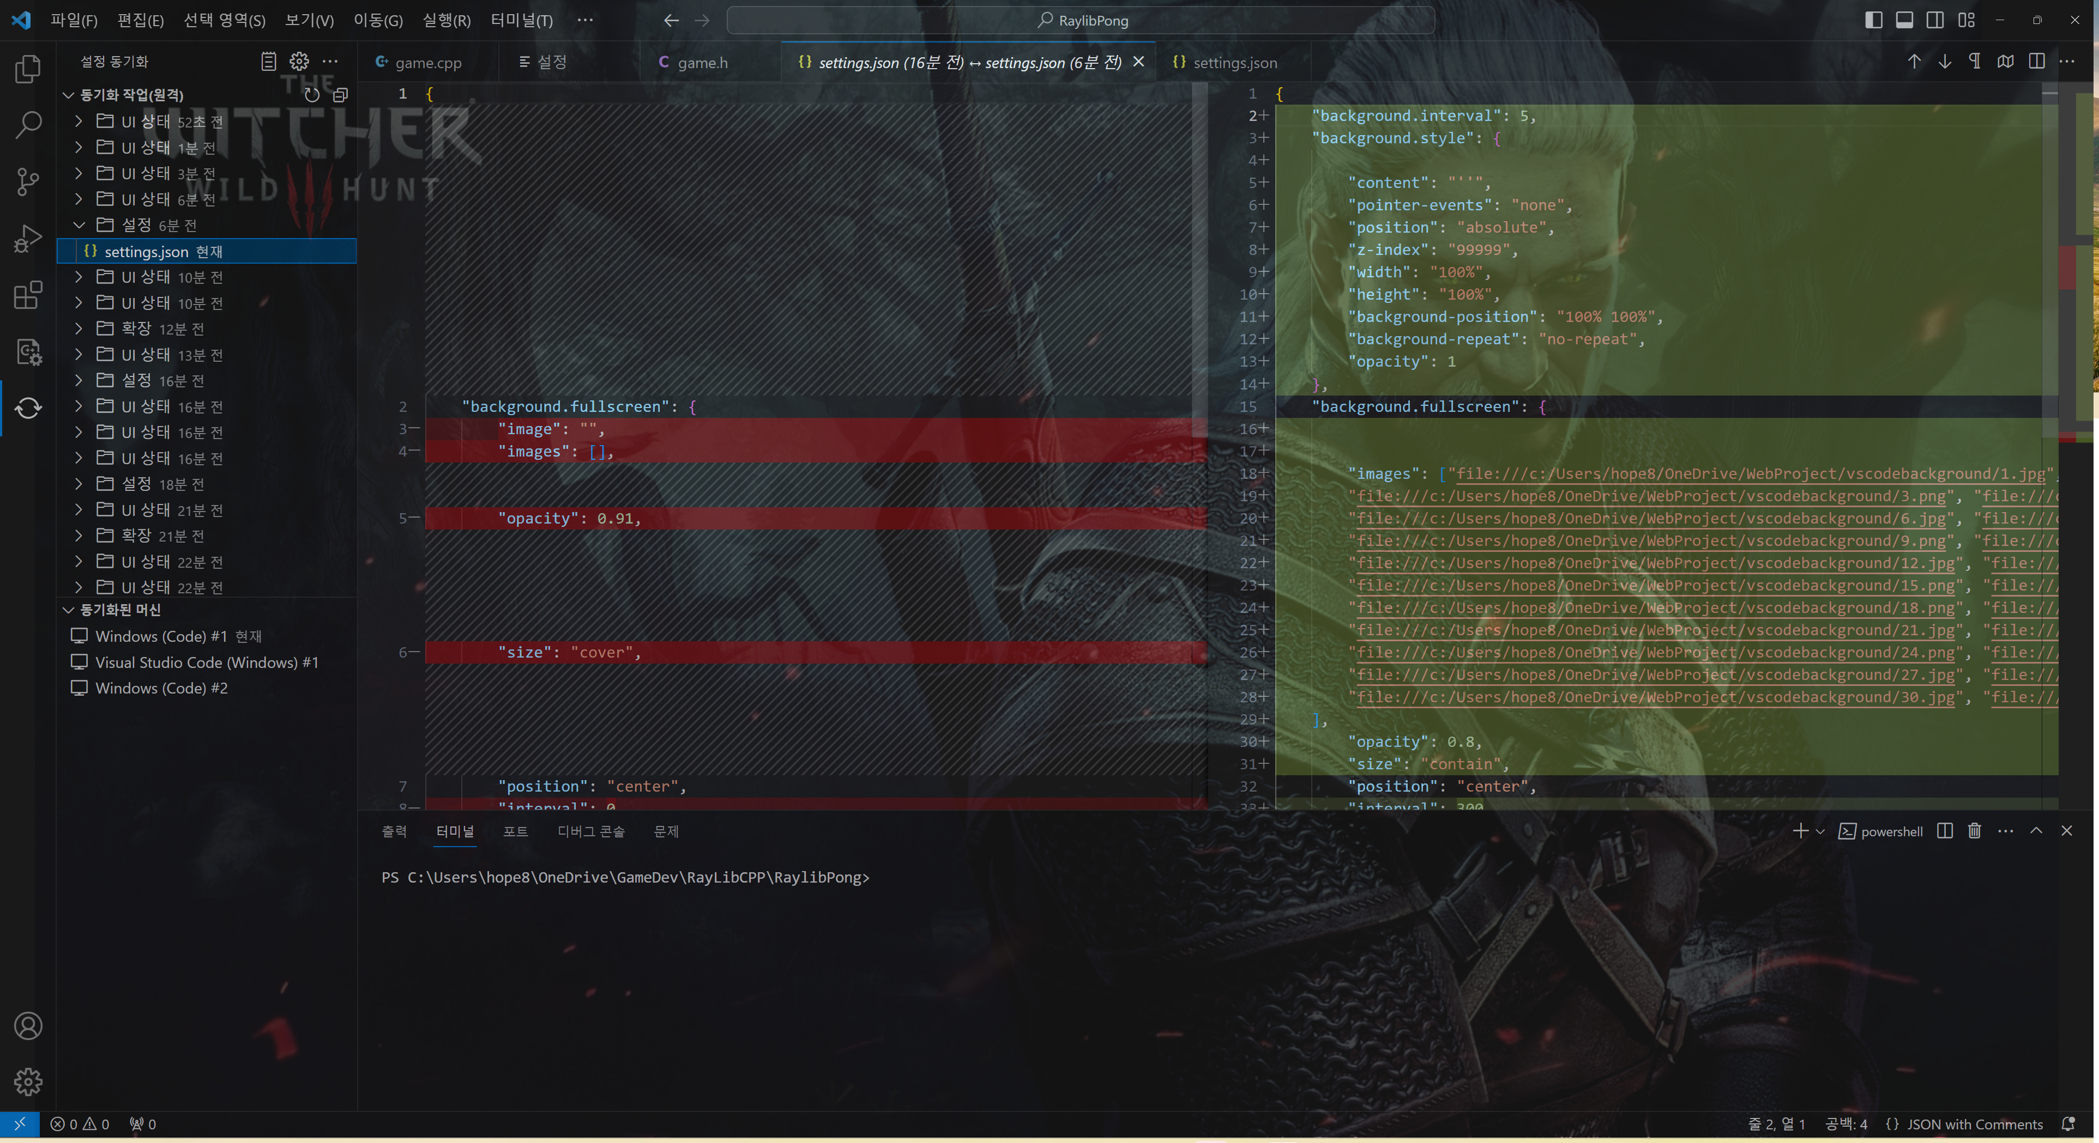Toggle whitespace rendering pilcrow icon

click(1975, 62)
